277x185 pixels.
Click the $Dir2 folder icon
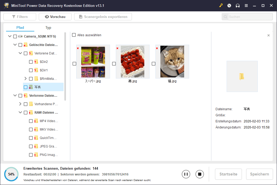36,62
